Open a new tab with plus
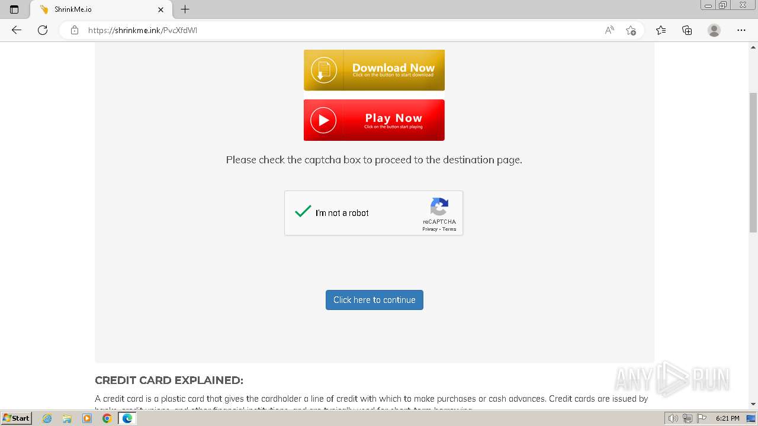The height and width of the screenshot is (426, 758). [185, 9]
